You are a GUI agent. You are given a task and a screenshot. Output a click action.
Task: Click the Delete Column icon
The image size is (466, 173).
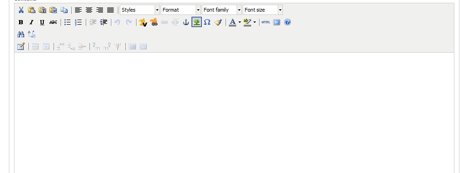[118, 46]
